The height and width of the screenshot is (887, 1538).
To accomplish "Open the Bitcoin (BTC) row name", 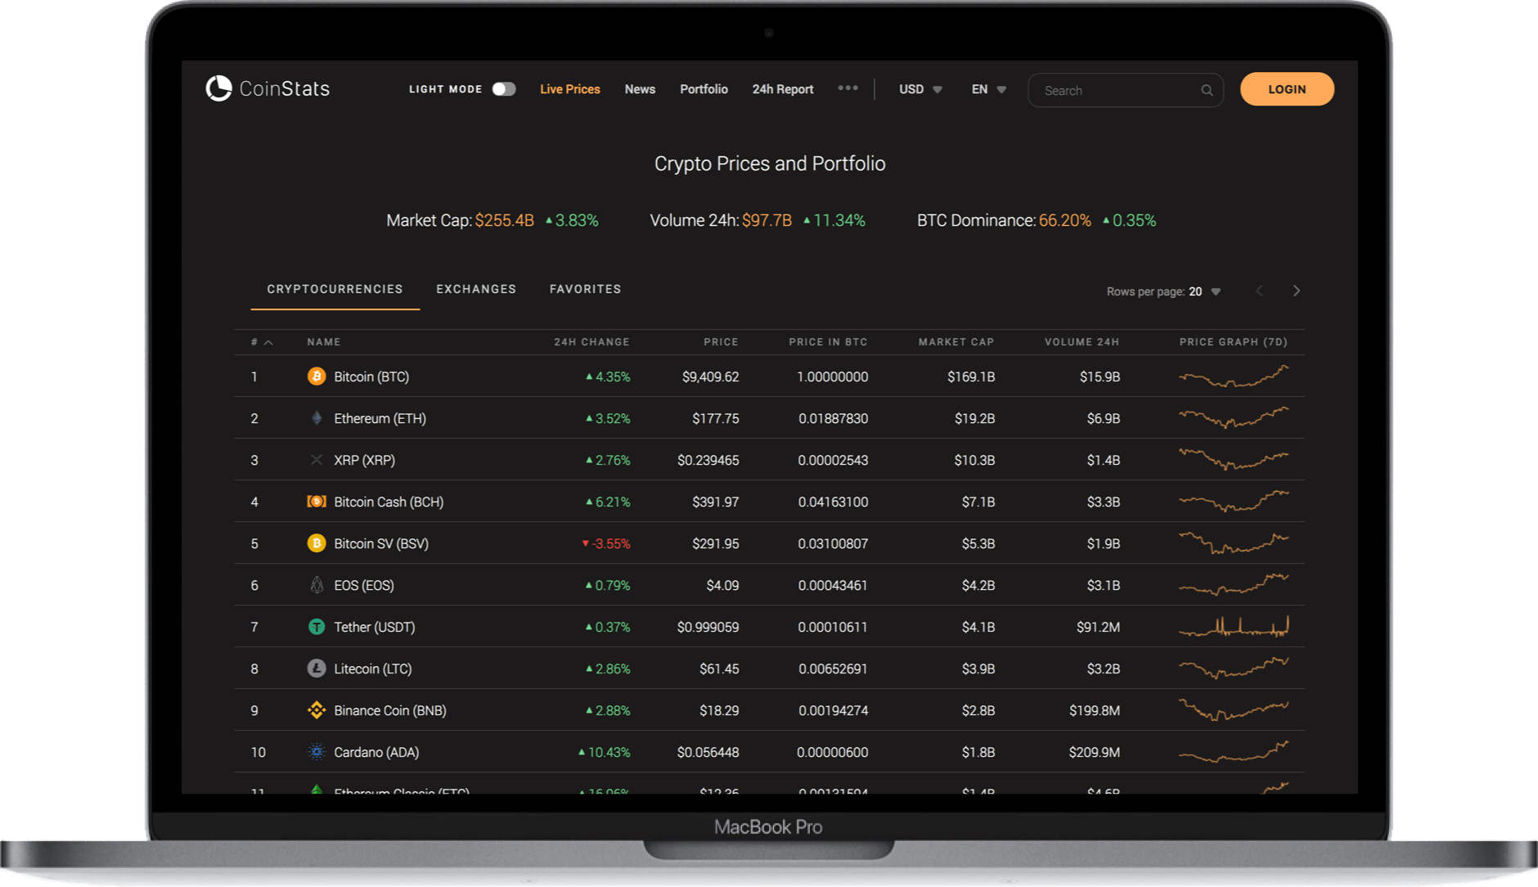I will (371, 376).
